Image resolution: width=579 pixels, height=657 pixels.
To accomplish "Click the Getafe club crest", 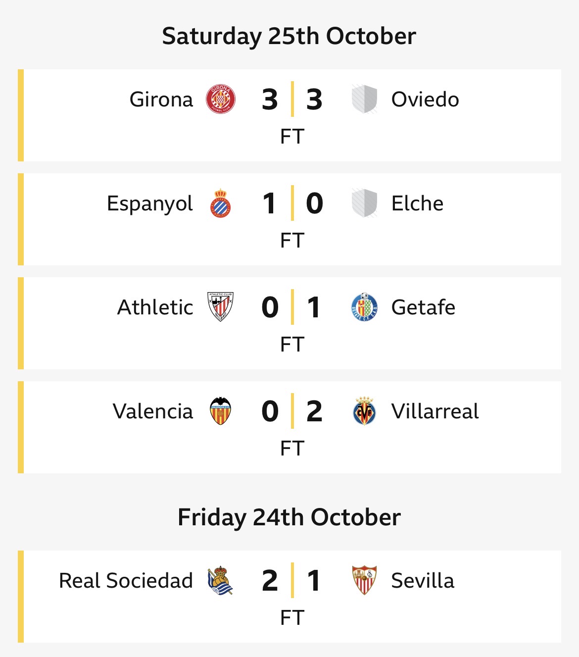I will pyautogui.click(x=364, y=307).
